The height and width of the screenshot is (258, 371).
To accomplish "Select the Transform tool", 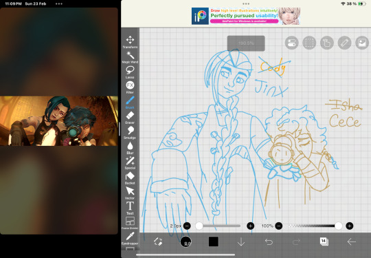I will [130, 42].
